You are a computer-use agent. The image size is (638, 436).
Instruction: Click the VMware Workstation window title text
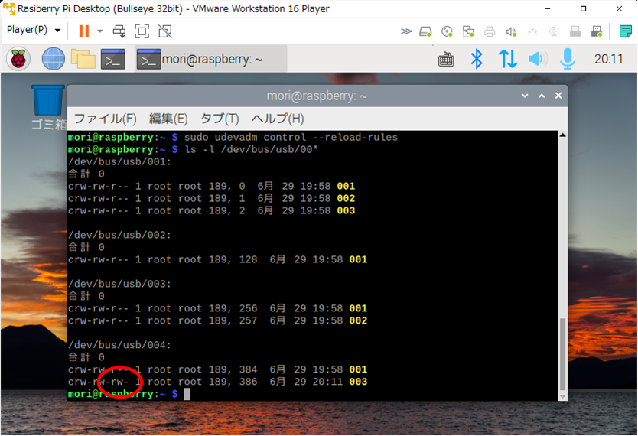click(x=174, y=8)
